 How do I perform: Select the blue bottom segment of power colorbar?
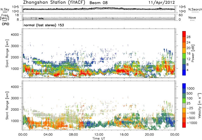pyautogui.click(x=184, y=73)
